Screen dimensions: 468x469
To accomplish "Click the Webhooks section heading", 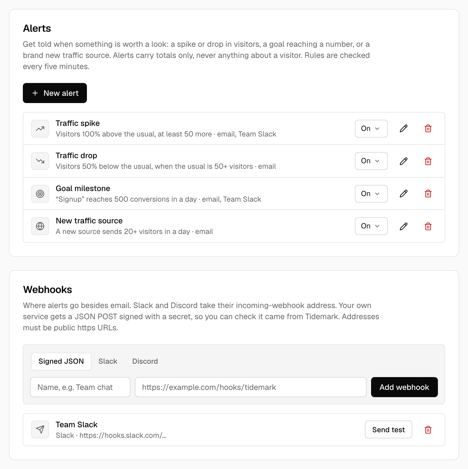I will (48, 290).
